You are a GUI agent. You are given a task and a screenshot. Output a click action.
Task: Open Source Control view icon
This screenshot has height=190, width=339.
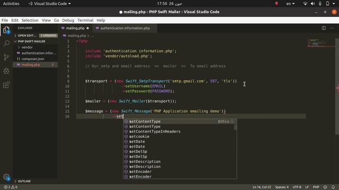6,57
